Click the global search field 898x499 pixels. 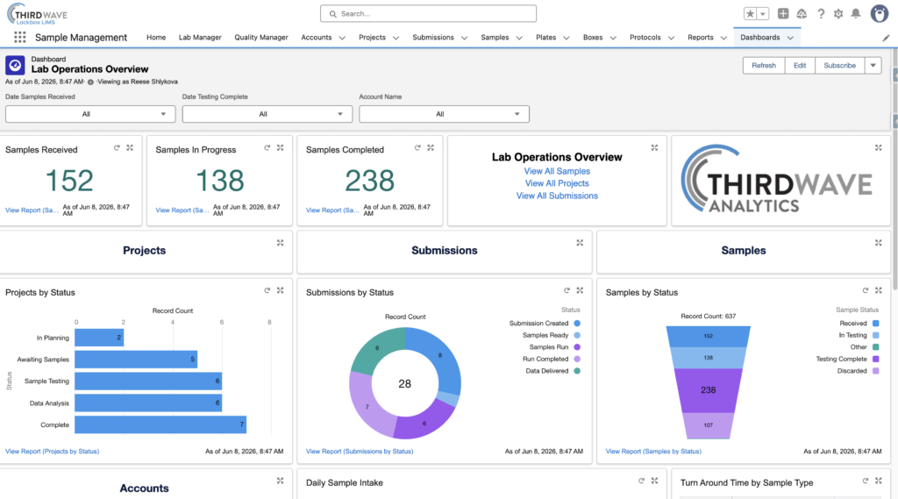(x=428, y=14)
